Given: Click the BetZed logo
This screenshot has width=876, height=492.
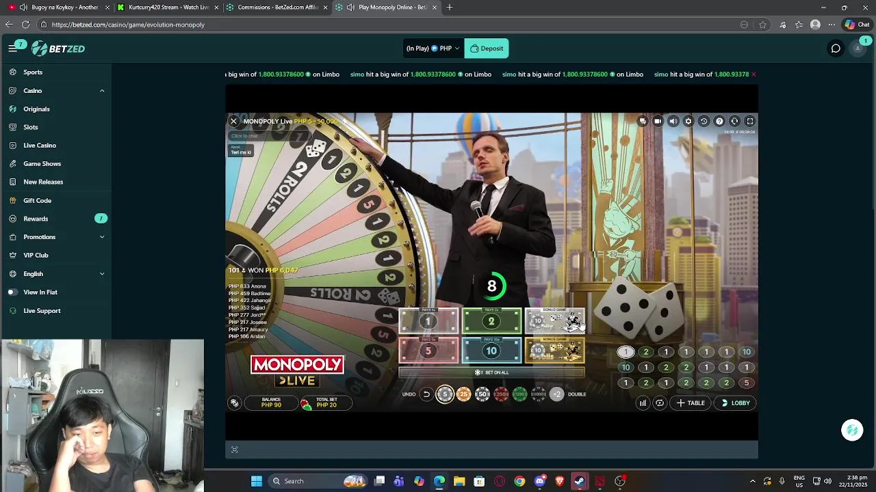Looking at the screenshot, I should (58, 49).
